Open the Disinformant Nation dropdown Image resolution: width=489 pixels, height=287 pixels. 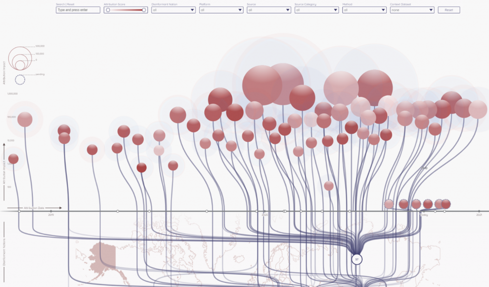(173, 10)
